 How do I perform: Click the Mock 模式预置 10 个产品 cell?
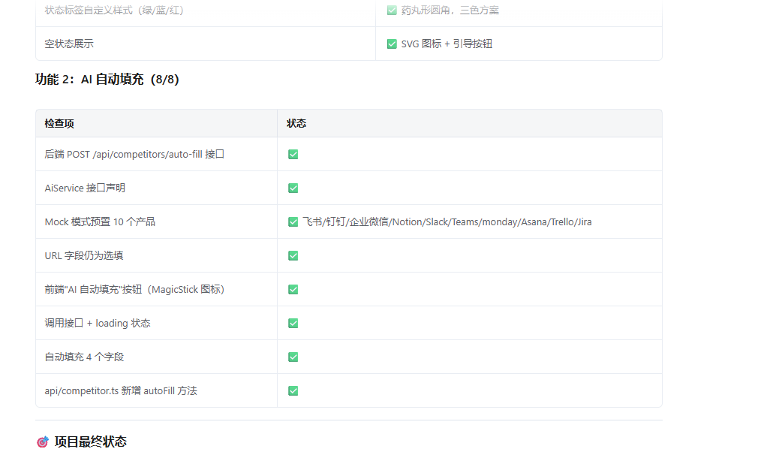(x=100, y=221)
